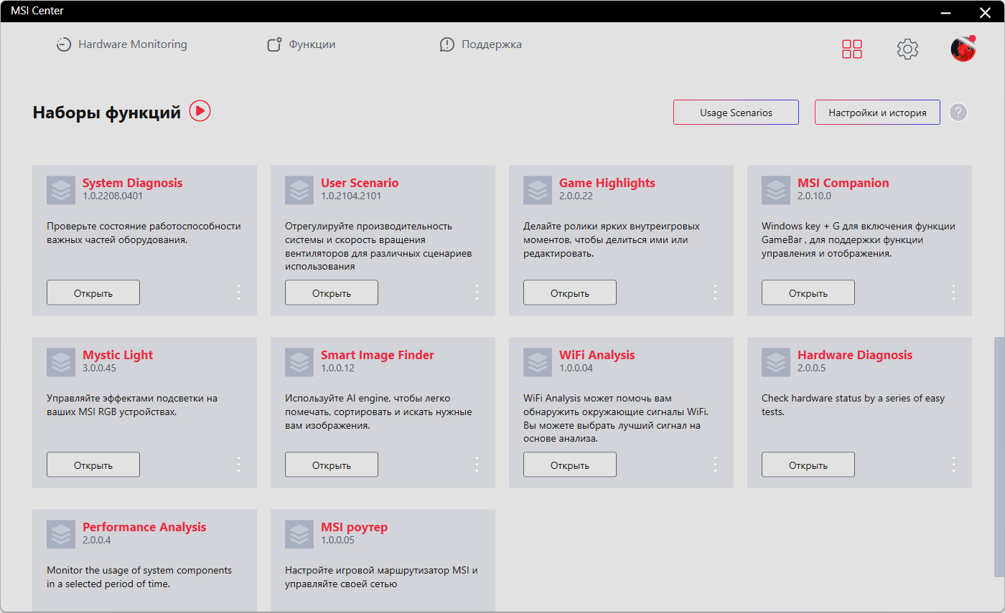Click the Hardware Diagnosis title
1005x613 pixels.
click(x=855, y=355)
